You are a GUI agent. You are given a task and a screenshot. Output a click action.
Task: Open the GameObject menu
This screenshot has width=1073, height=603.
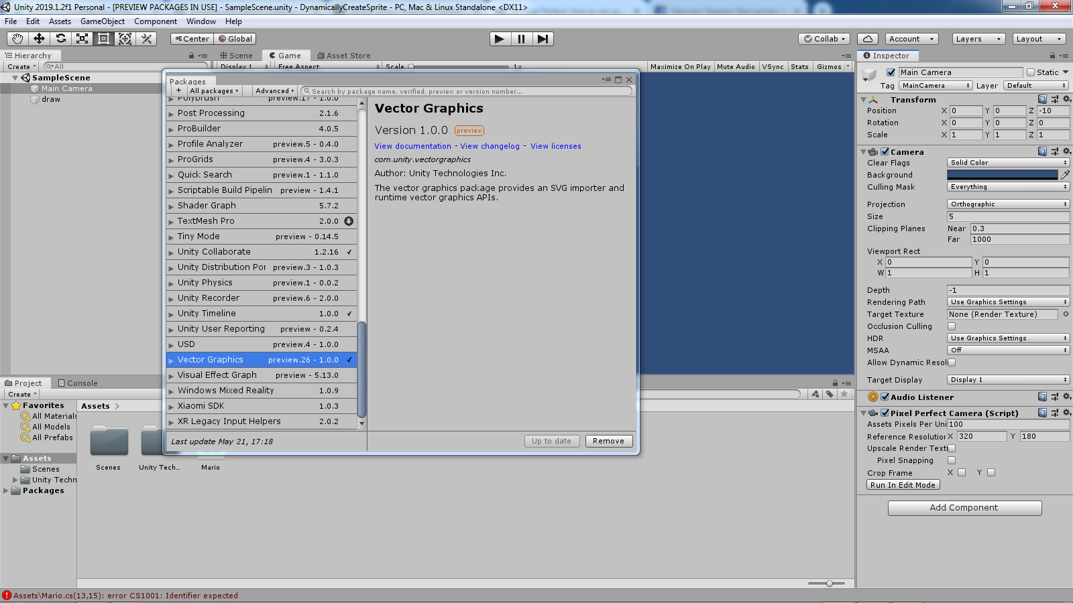102,21
